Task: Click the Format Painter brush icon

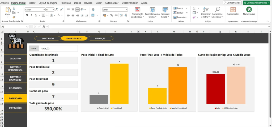Action: (x=14, y=17)
